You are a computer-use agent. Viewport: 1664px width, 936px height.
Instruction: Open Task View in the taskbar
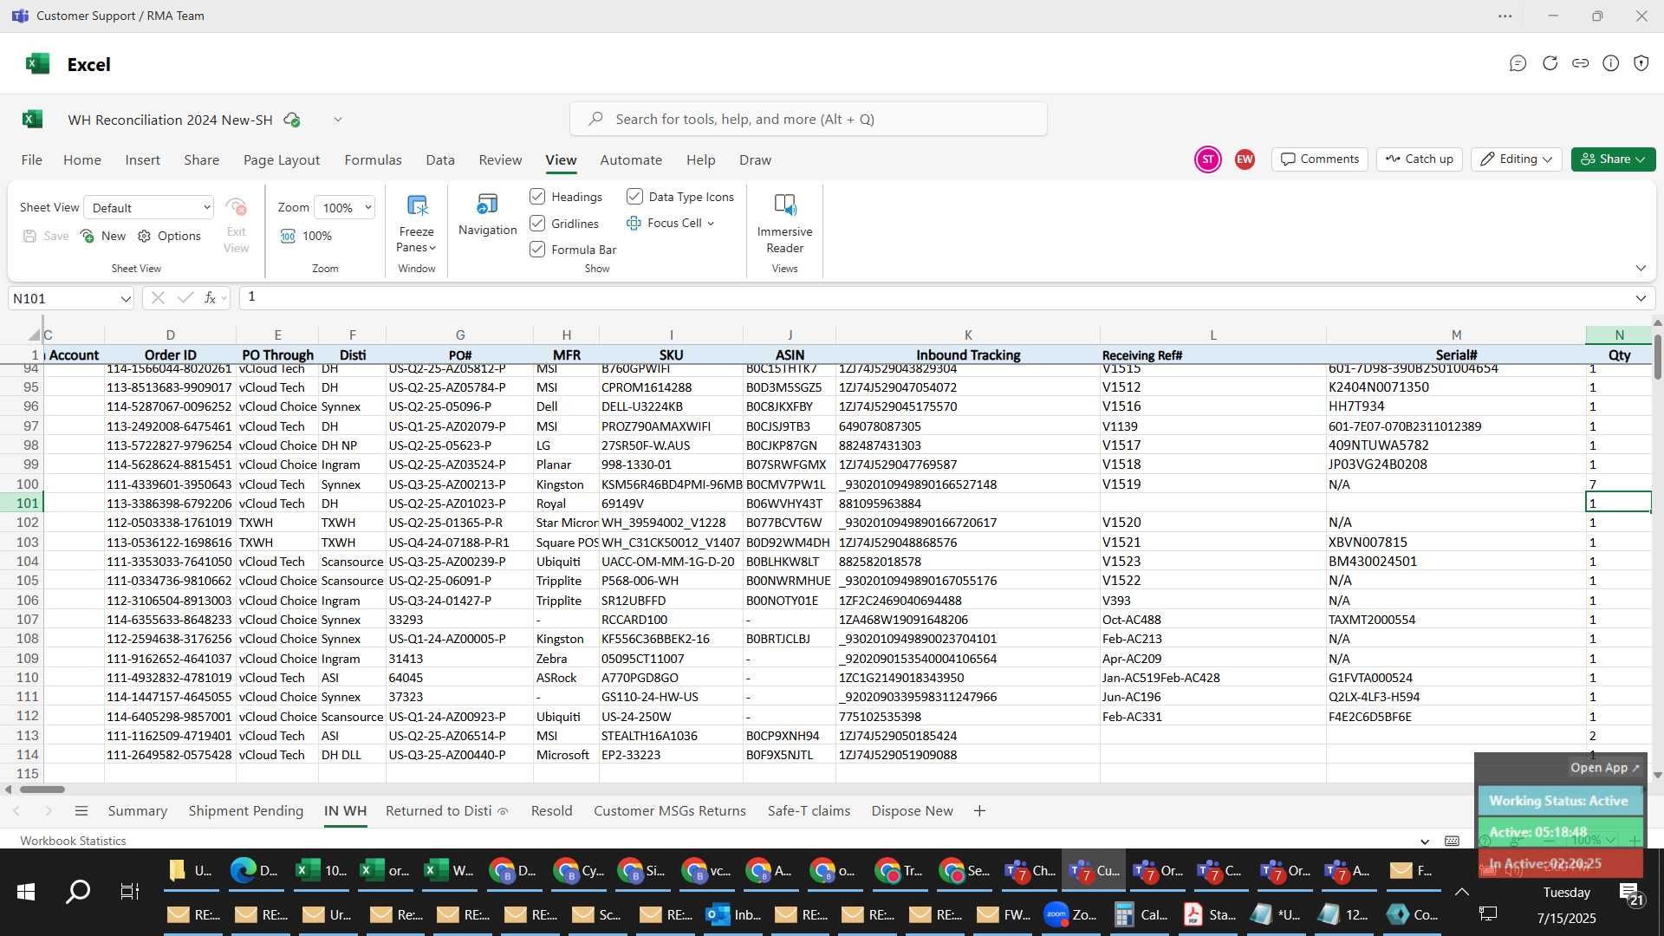129,892
